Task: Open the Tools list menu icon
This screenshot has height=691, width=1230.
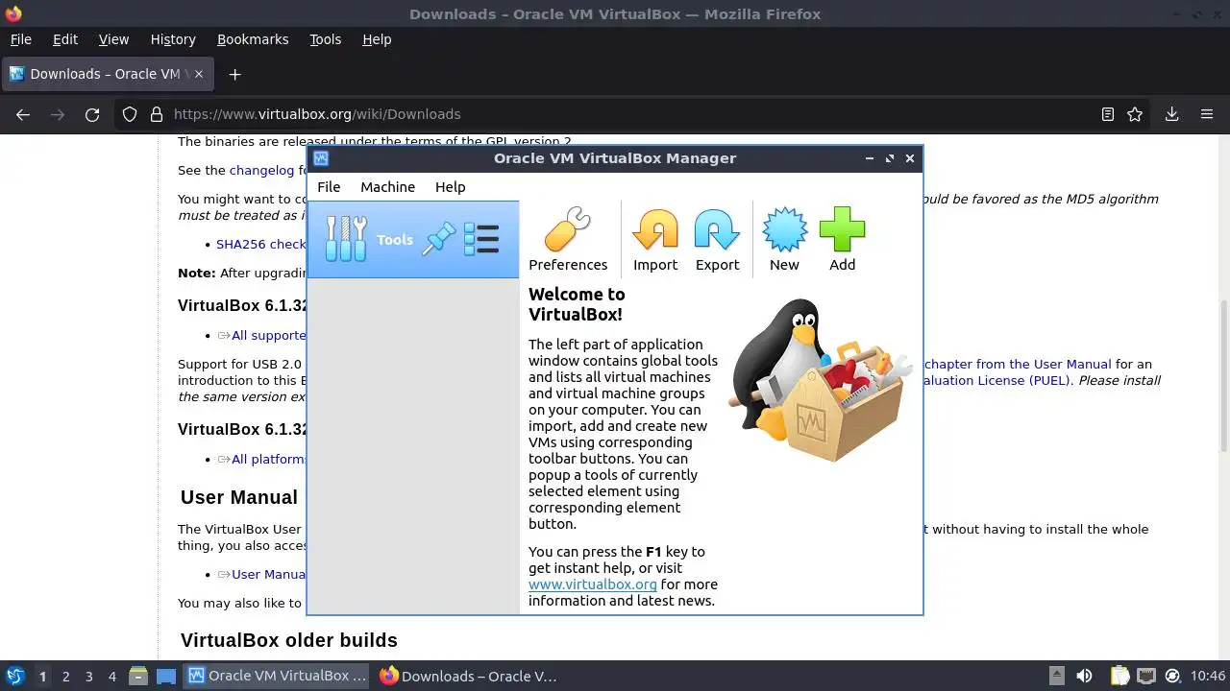Action: (x=481, y=239)
